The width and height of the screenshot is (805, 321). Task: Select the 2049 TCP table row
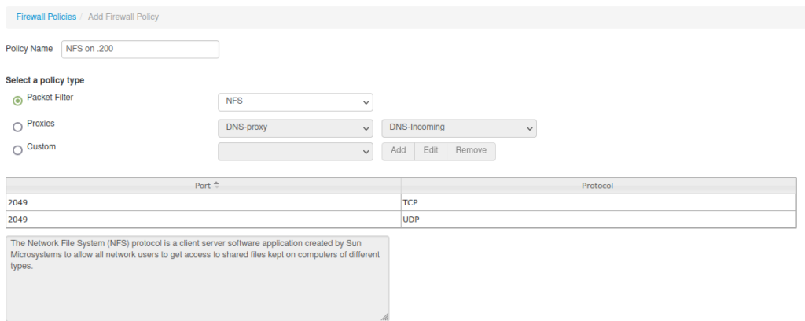401,202
